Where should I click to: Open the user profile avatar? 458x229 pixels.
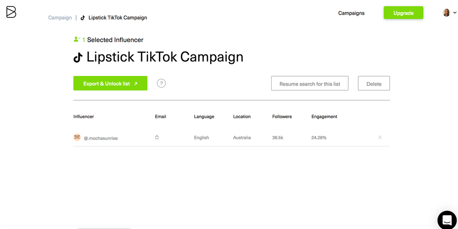tap(446, 12)
